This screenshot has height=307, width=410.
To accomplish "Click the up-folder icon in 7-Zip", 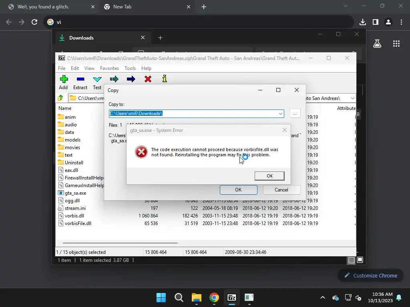I will [x=61, y=98].
